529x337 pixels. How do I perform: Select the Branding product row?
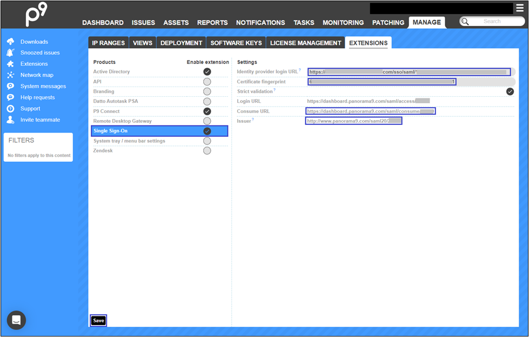tap(160, 91)
